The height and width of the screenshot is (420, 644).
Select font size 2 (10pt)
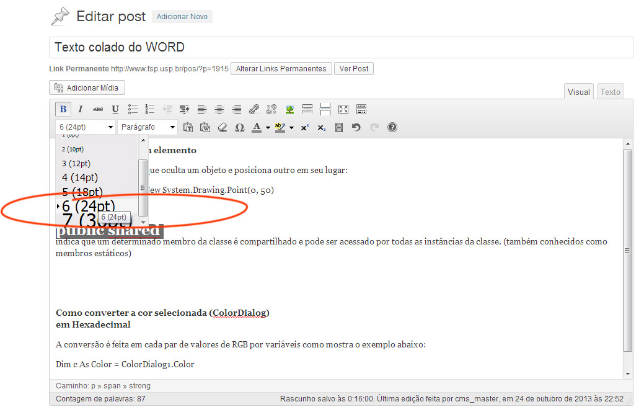click(x=97, y=149)
